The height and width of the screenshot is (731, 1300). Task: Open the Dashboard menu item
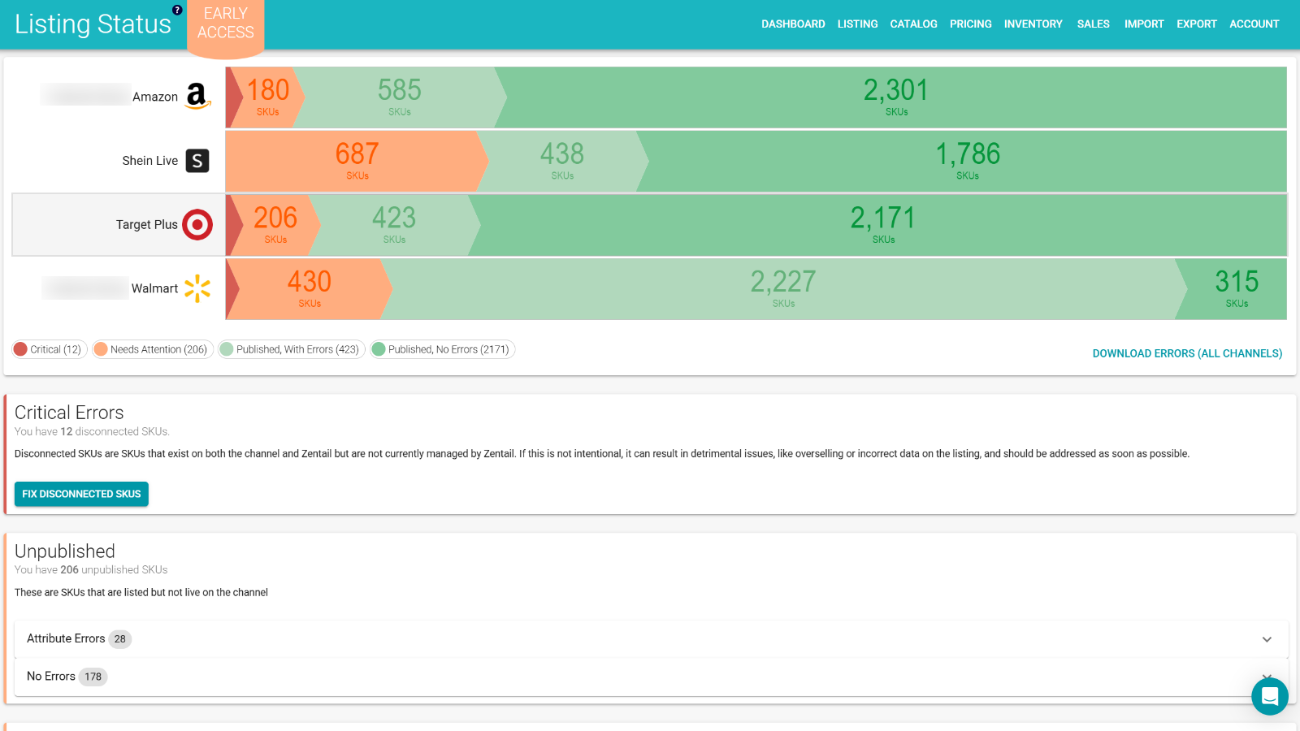793,24
